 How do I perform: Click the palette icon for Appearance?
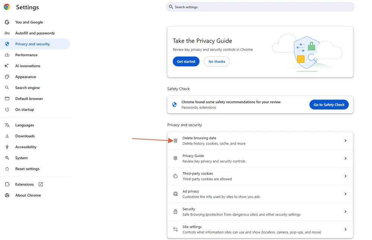click(x=7, y=77)
